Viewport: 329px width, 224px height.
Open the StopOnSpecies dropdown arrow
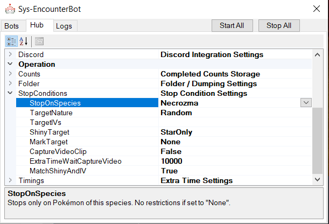pyautogui.click(x=306, y=103)
